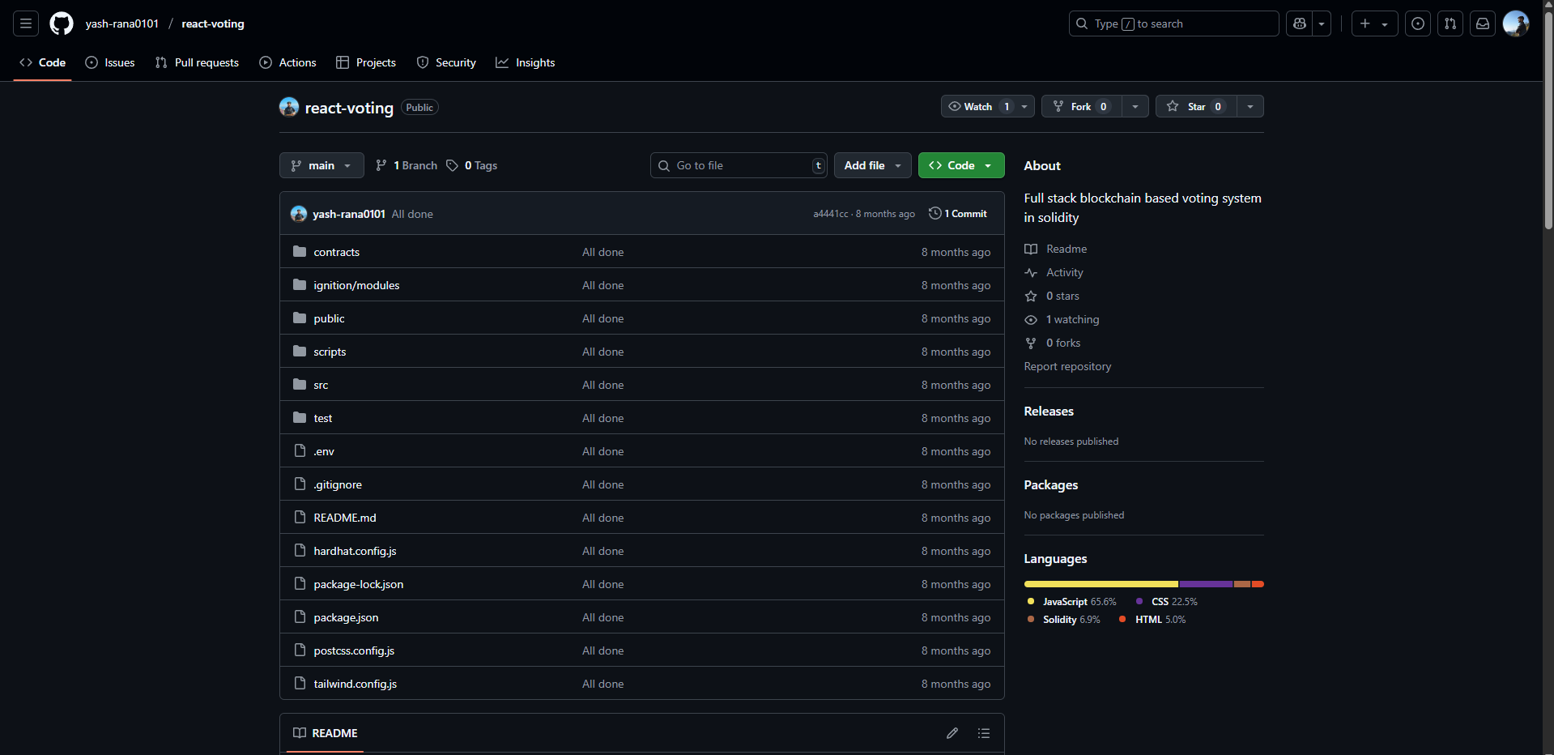Open the create new plus dropdown
1554x755 pixels.
(1374, 23)
